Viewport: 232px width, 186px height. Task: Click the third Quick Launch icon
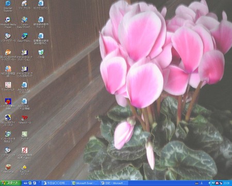click(35, 183)
